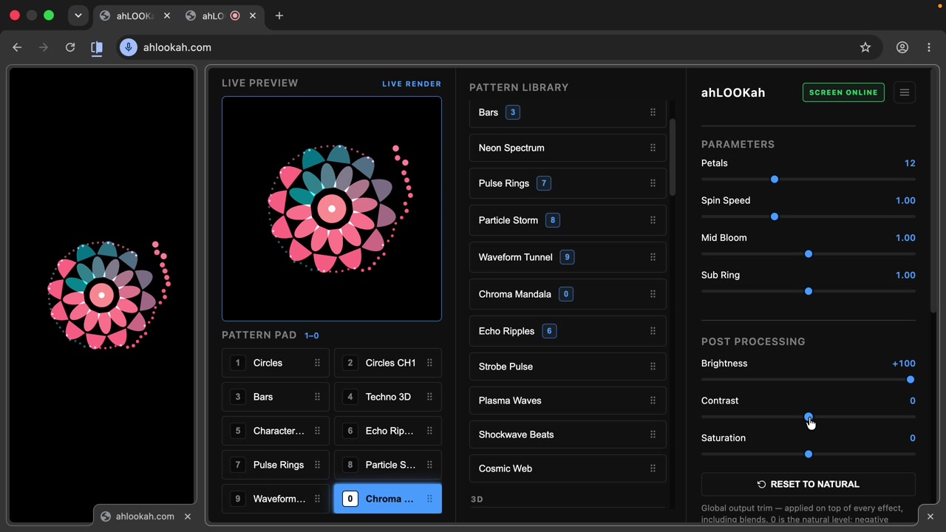The height and width of the screenshot is (532, 946).
Task: Select pattern pad 5 Character
Action: click(x=275, y=431)
